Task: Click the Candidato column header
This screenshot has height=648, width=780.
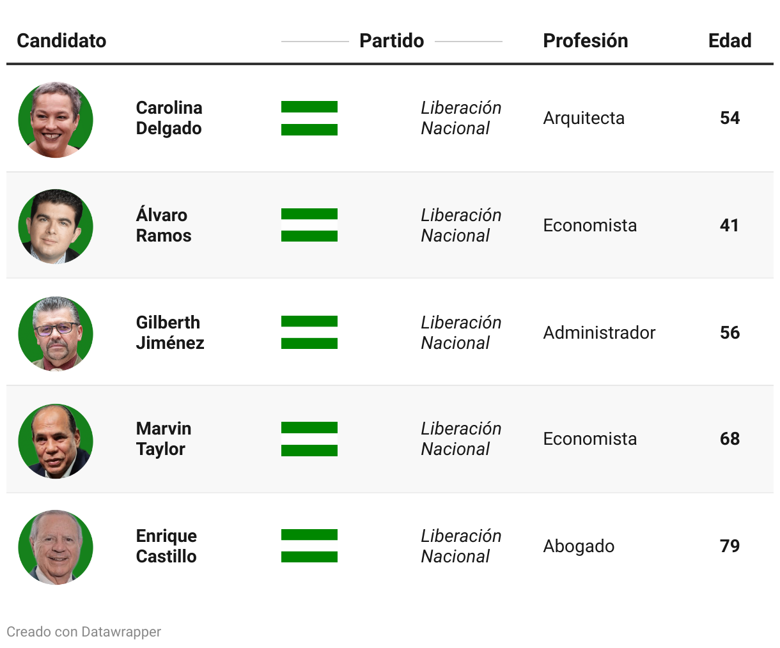Action: pyautogui.click(x=61, y=41)
